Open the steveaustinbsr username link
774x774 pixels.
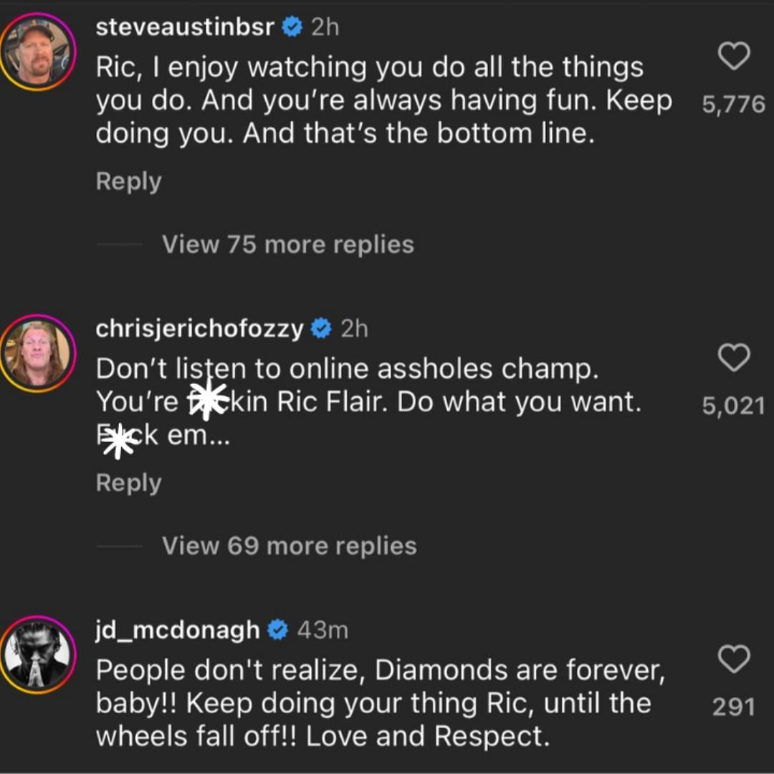pyautogui.click(x=185, y=27)
